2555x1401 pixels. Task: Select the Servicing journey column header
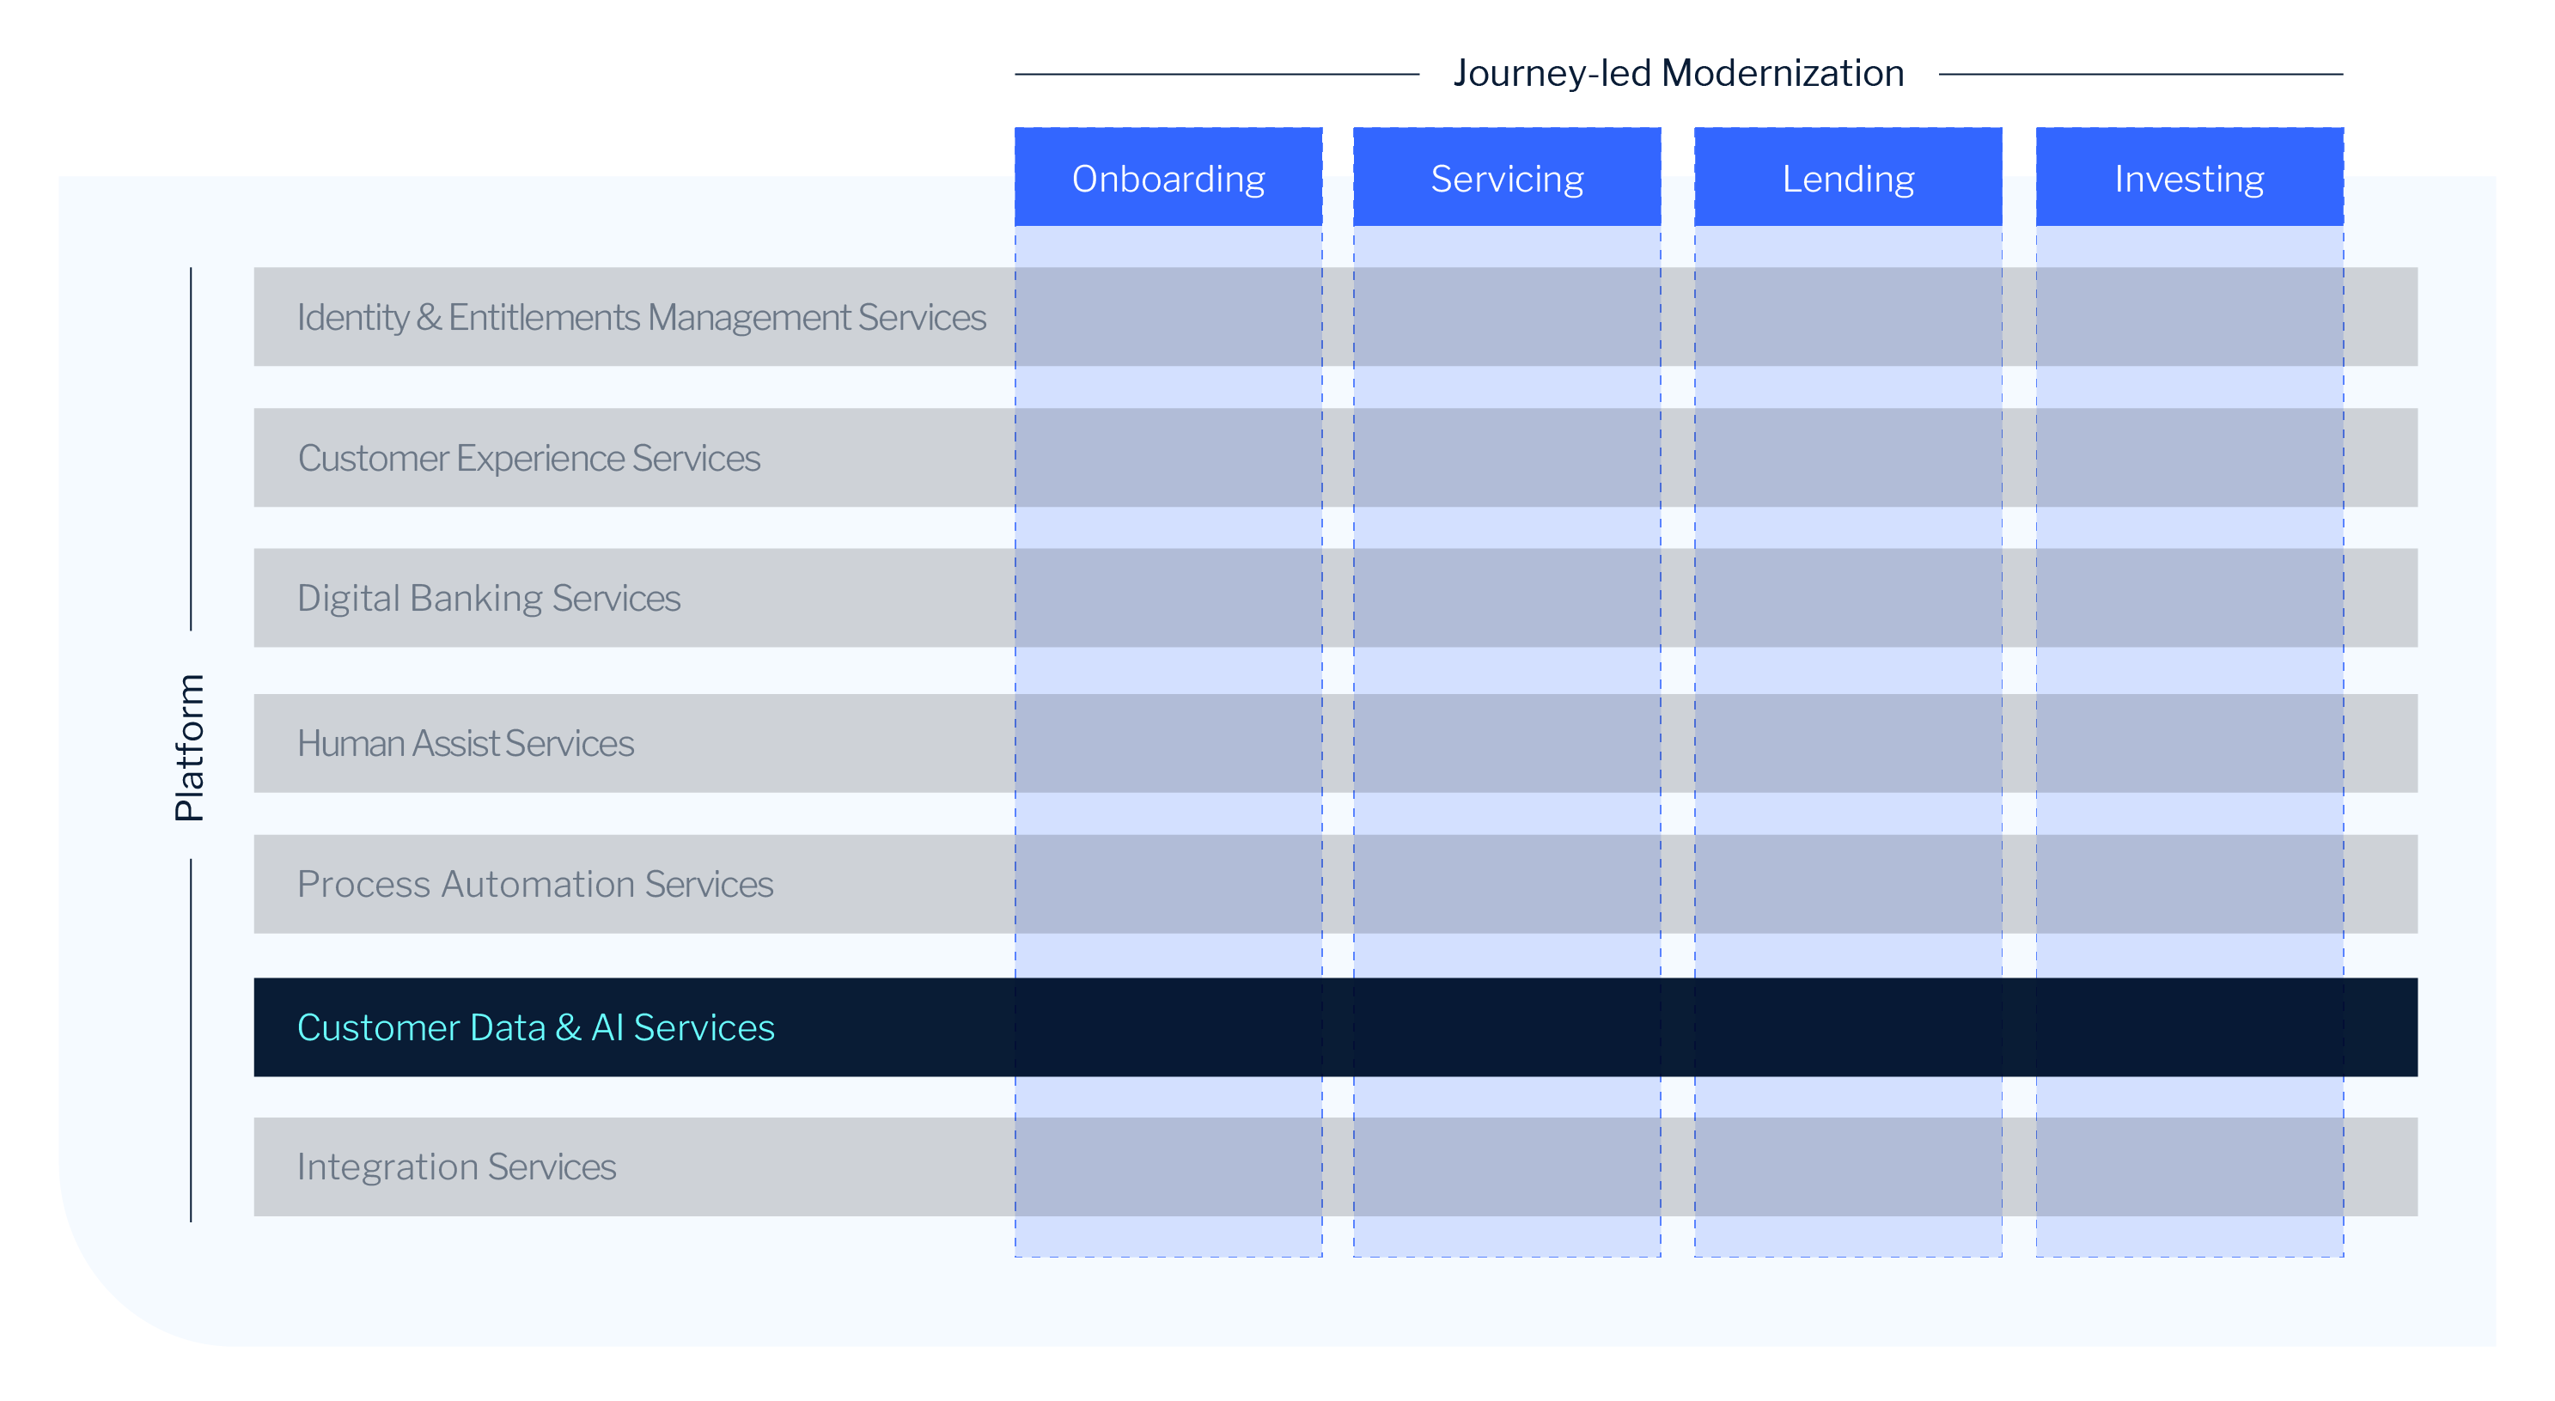pos(1507,178)
